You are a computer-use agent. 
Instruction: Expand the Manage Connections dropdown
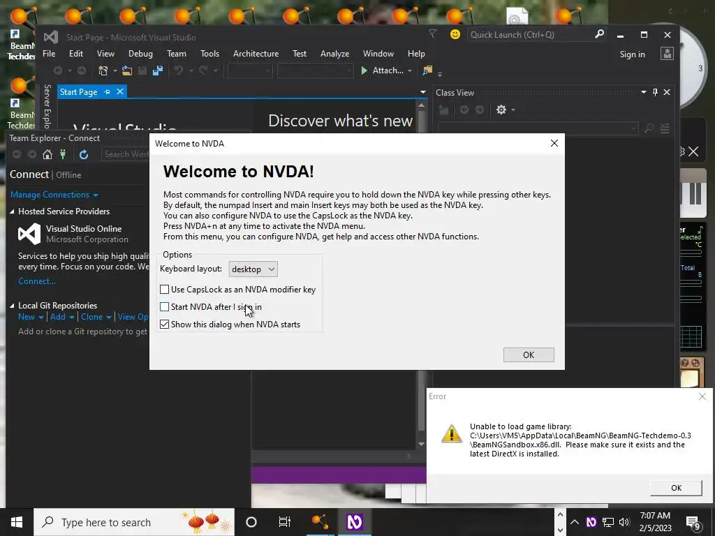(x=95, y=195)
